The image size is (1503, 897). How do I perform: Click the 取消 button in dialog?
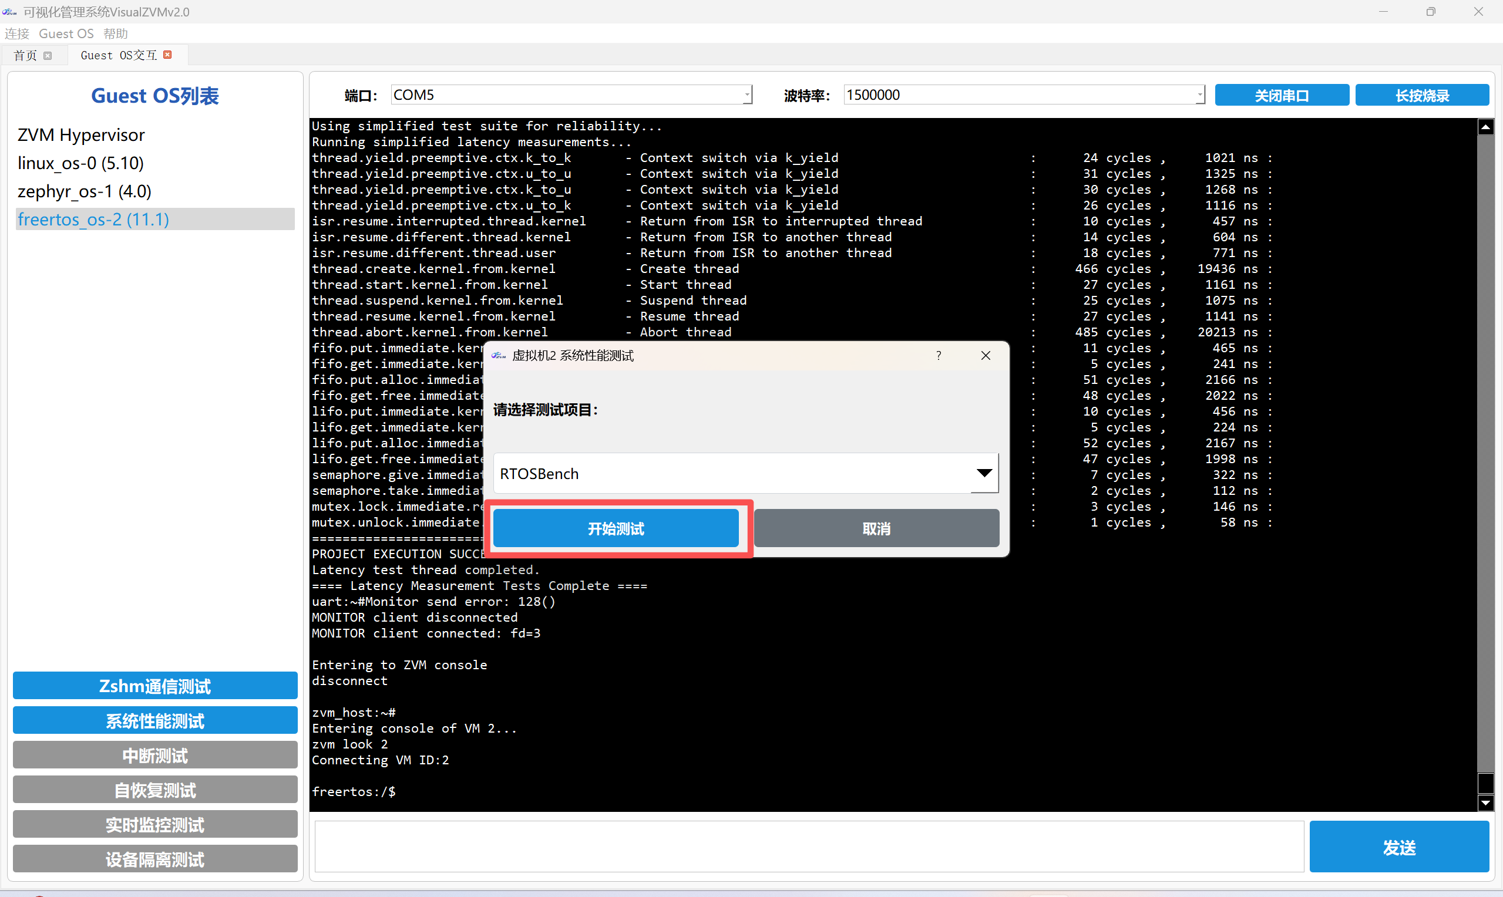coord(876,529)
